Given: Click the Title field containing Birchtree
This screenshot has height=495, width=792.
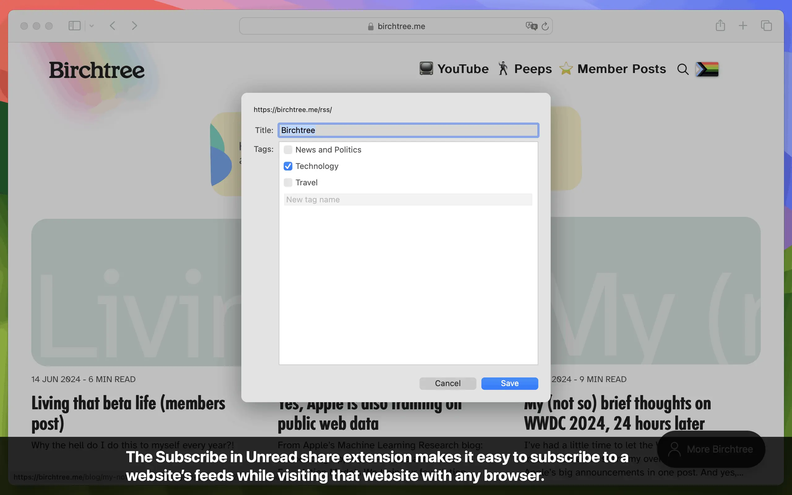Looking at the screenshot, I should click(x=408, y=130).
